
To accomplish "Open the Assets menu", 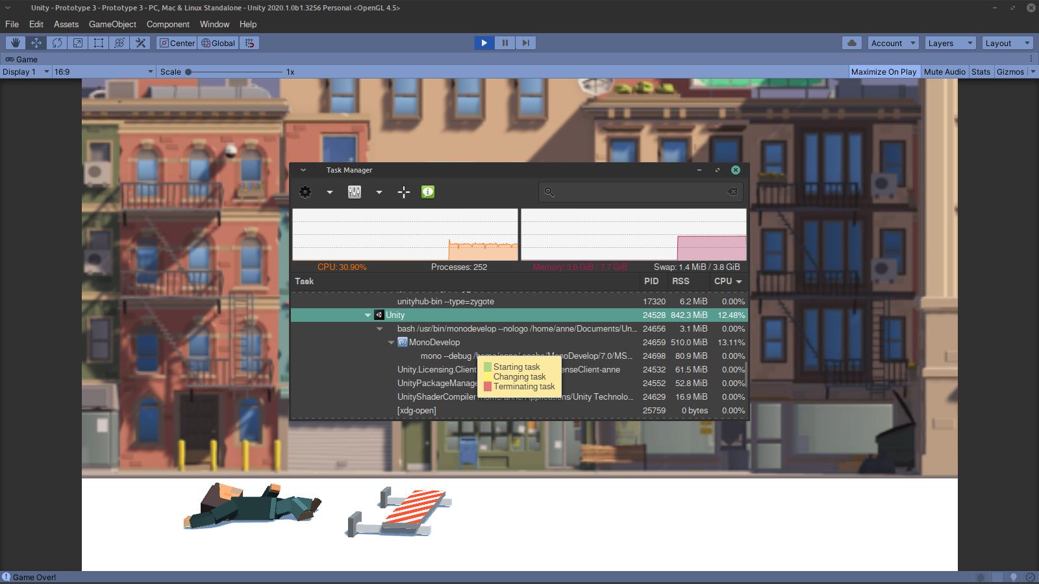I will [66, 24].
